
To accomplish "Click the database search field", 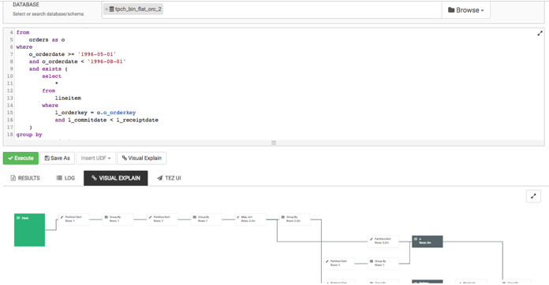I will point(271,10).
